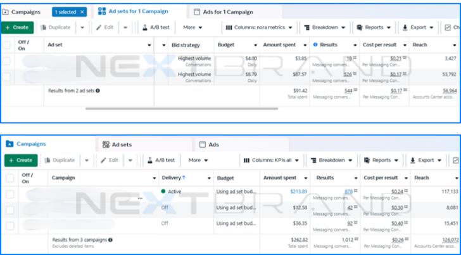Expand the Breakdown dropdown in the top toolbar

pos(325,27)
